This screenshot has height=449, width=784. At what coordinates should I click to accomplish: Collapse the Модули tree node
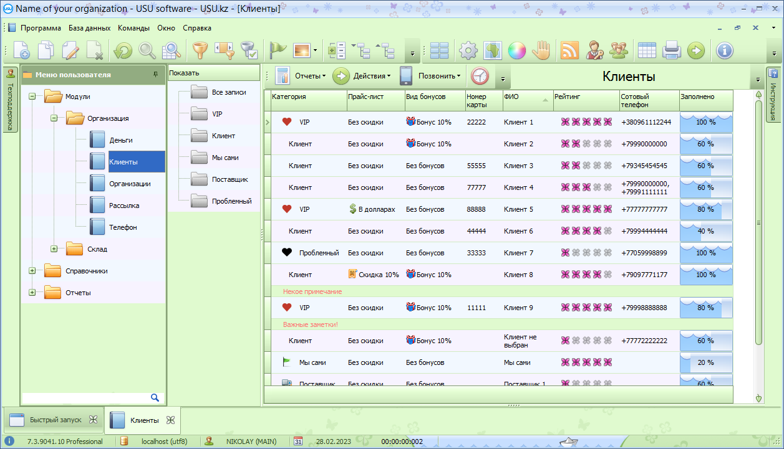coord(32,97)
